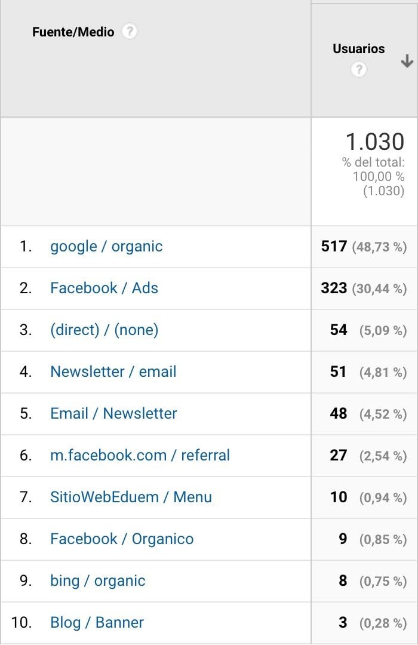Viewport: 418px width, 645px height.
Task: Open the Newsletter / email source report
Action: click(113, 371)
